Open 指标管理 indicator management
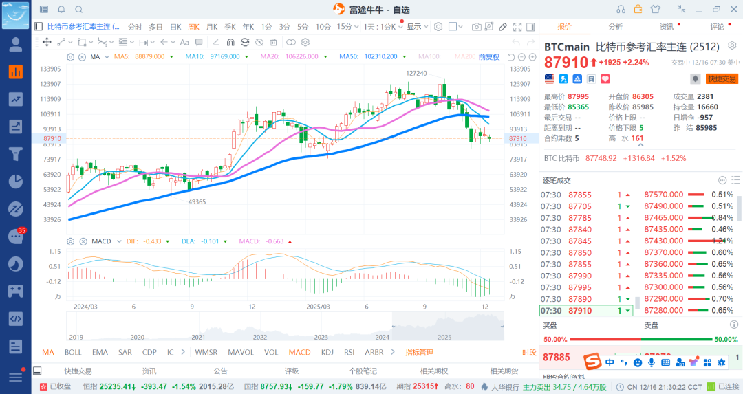This screenshot has height=394, width=743. coord(420,352)
